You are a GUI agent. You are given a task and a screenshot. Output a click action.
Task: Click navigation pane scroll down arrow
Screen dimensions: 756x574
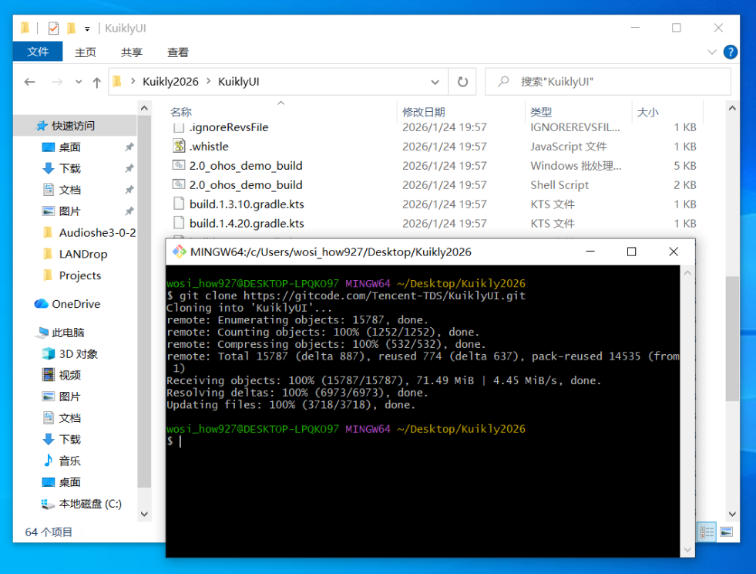[x=144, y=514]
